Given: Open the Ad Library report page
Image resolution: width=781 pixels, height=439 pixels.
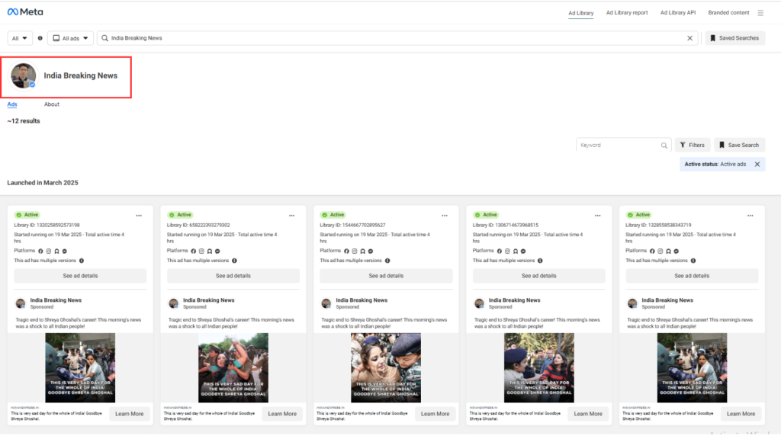Looking at the screenshot, I should click(627, 12).
